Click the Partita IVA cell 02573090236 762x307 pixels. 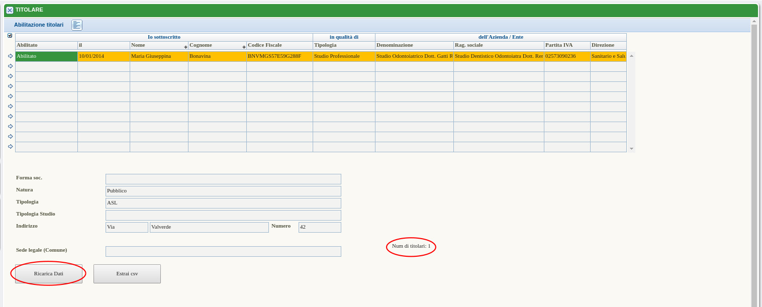point(566,56)
